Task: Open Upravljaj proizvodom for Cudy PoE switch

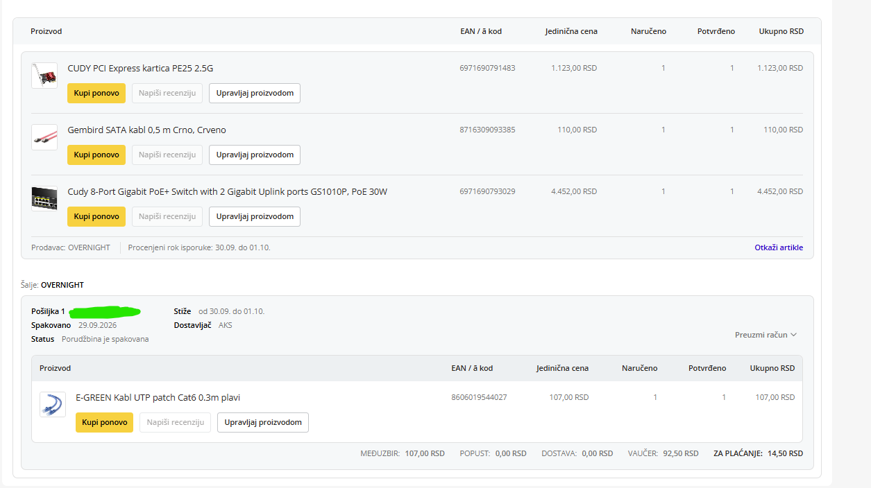Action: tap(255, 216)
